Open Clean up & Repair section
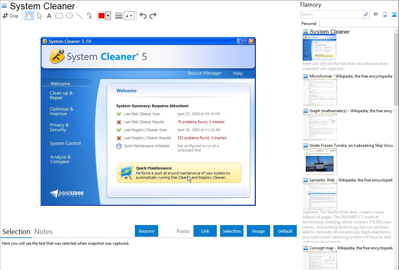 point(61,96)
